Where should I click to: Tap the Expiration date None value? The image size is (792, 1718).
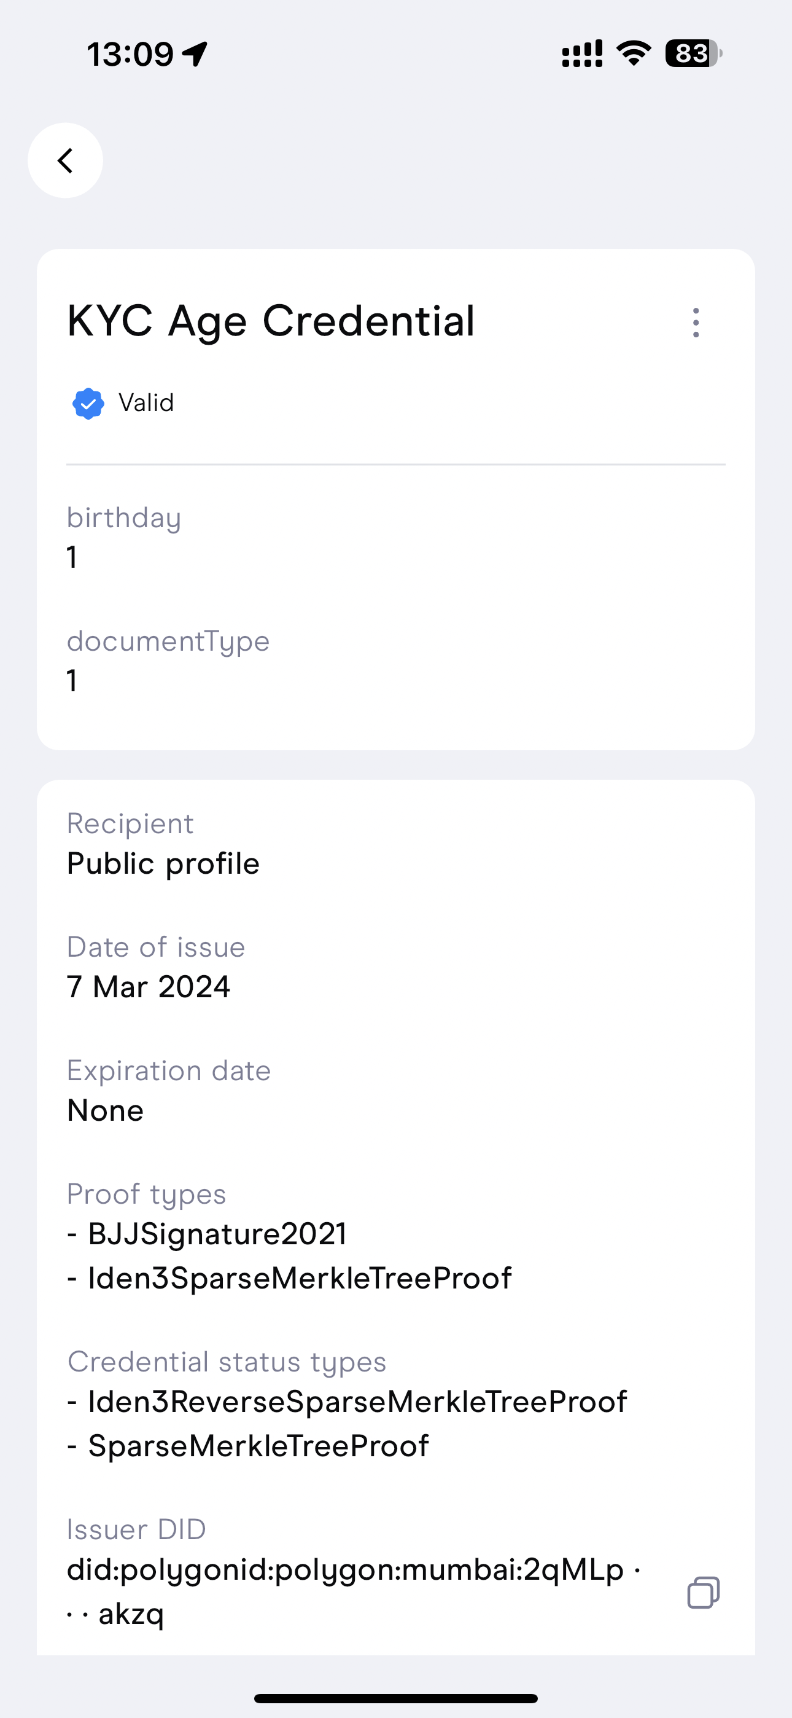(106, 1110)
